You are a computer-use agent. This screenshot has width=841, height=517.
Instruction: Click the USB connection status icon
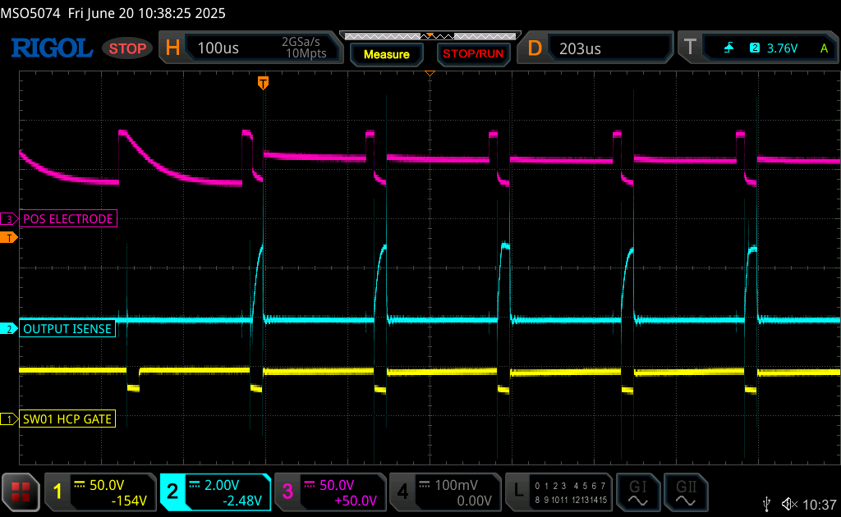[x=767, y=504]
